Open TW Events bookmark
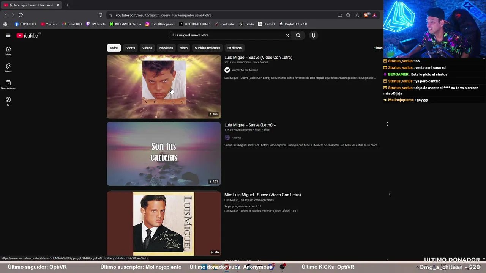Viewport: 486px width, 273px height. (96, 24)
